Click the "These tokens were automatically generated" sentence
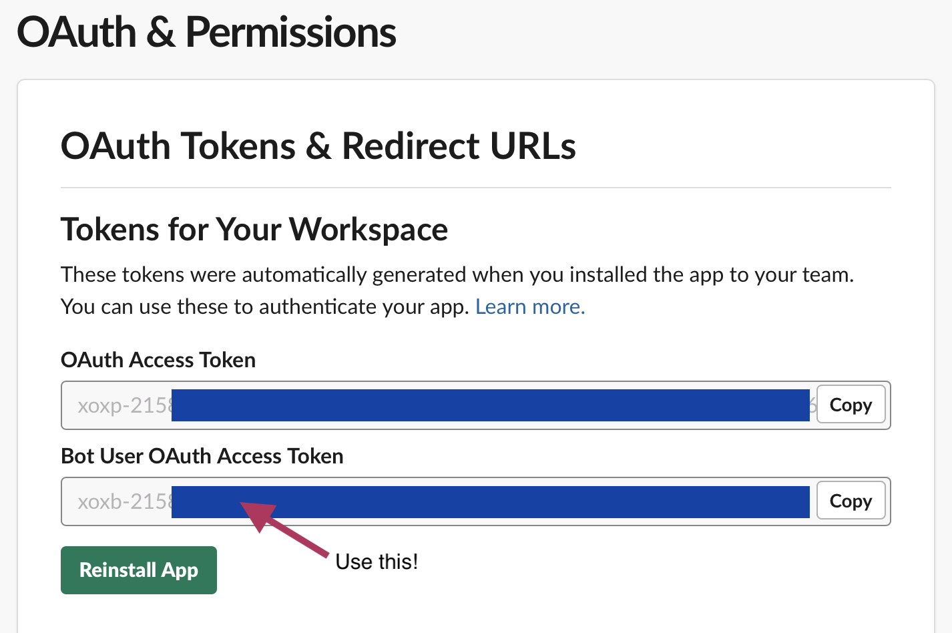Viewport: 952px width, 633px height. (457, 274)
